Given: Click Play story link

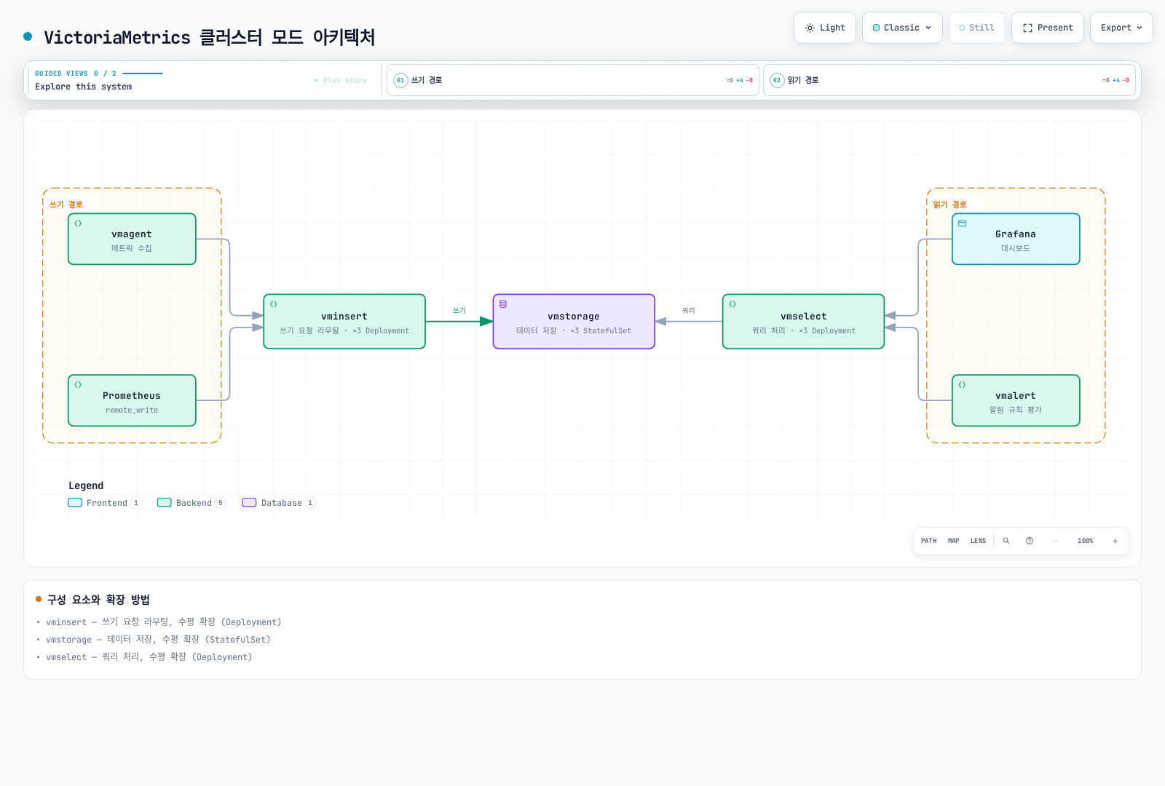Looking at the screenshot, I should (341, 81).
